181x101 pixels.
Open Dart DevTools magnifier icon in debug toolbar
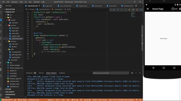click(x=141, y=10)
